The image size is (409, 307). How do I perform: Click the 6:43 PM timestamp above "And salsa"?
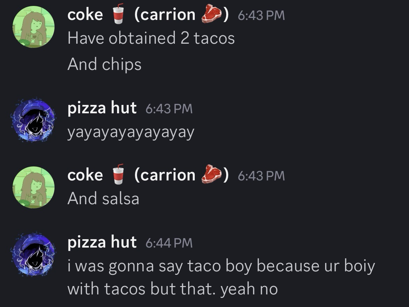point(261,176)
